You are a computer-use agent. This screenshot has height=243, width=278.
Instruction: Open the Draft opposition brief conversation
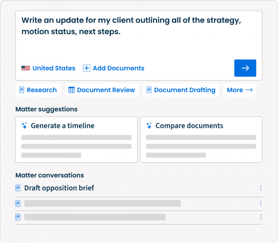coord(139,188)
